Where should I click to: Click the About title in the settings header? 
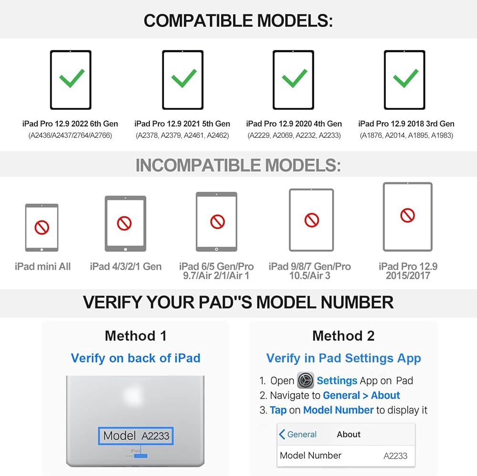pos(349,434)
